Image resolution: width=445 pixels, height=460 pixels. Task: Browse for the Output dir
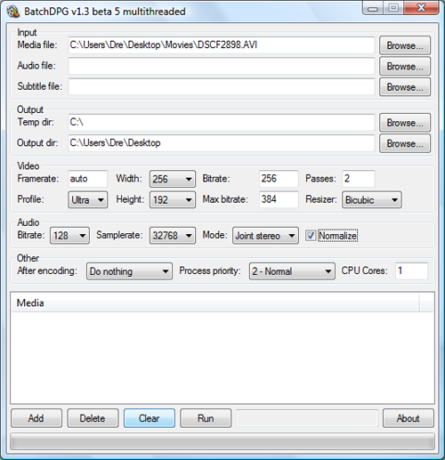click(x=405, y=143)
